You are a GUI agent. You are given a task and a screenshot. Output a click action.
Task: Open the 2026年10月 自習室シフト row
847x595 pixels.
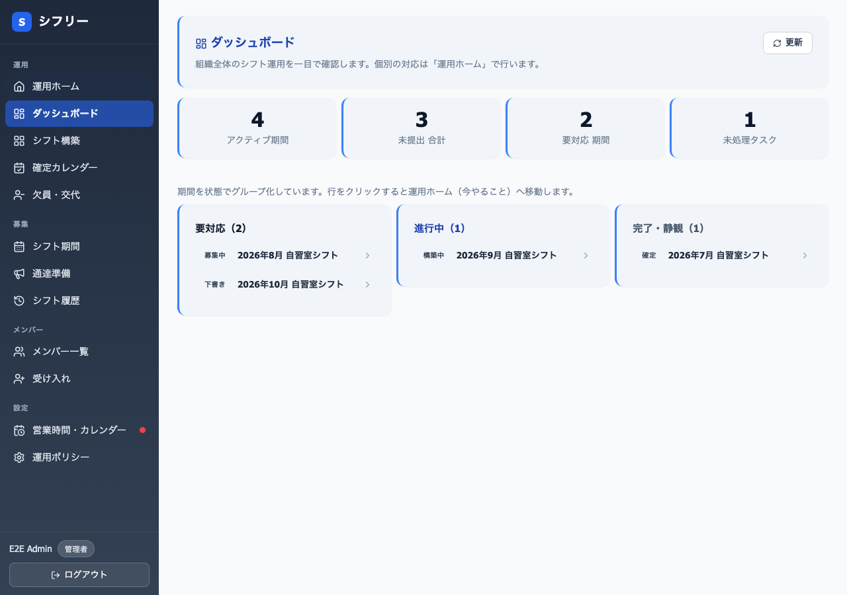coord(286,284)
